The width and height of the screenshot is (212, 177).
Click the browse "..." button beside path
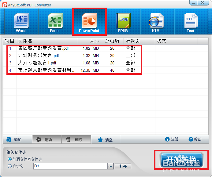(x=110, y=166)
